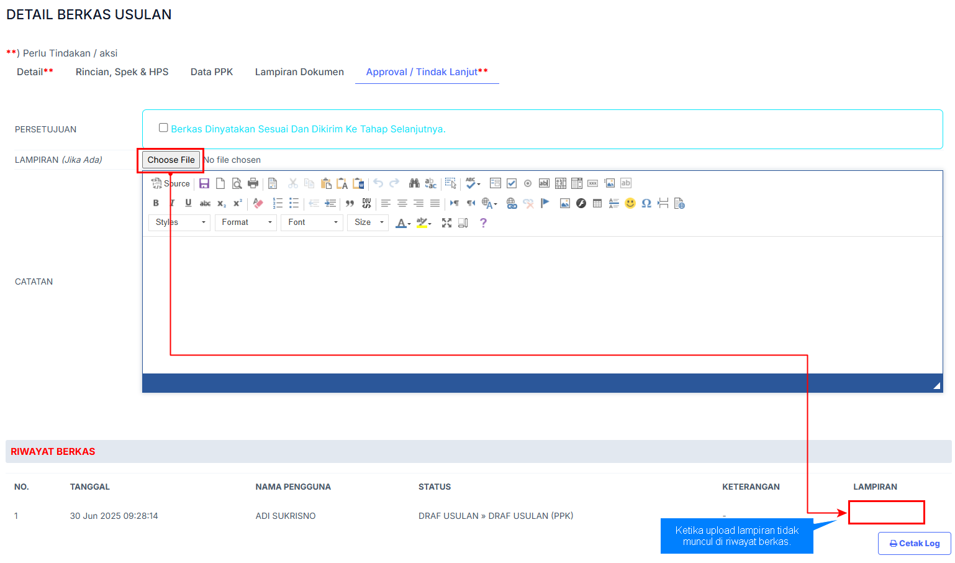
Task: Insert a table into the note
Action: 597,203
